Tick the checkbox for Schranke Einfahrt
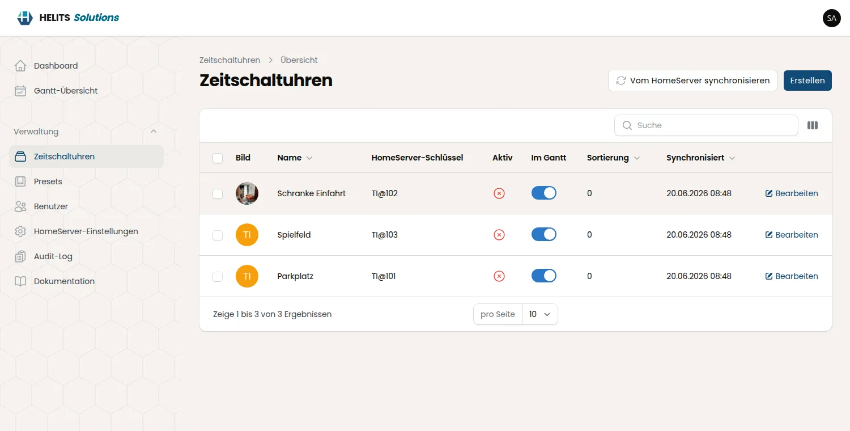The height and width of the screenshot is (431, 850). (218, 194)
